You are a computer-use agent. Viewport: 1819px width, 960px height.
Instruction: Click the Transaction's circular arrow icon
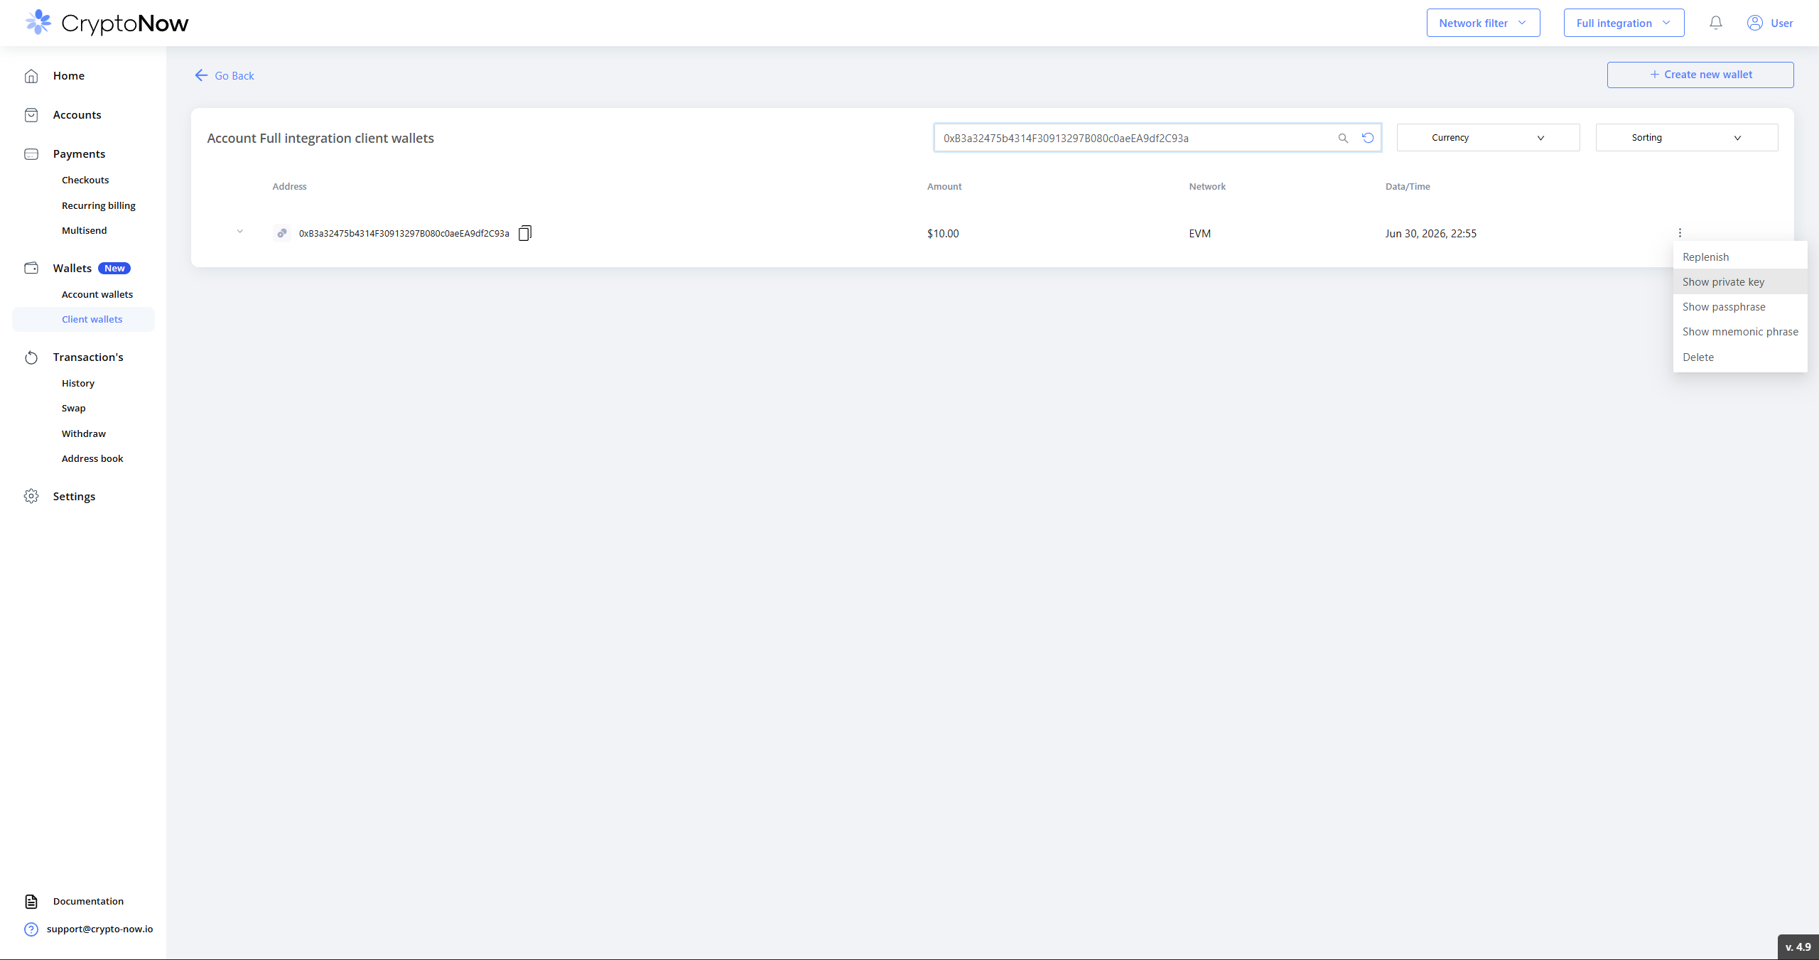(x=31, y=357)
